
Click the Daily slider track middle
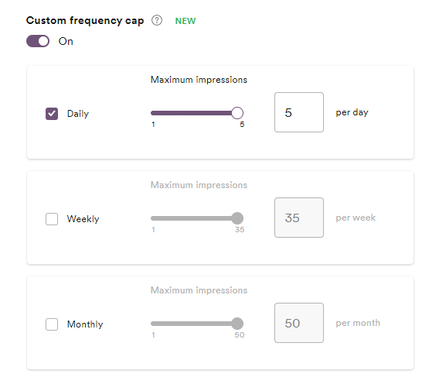click(194, 113)
